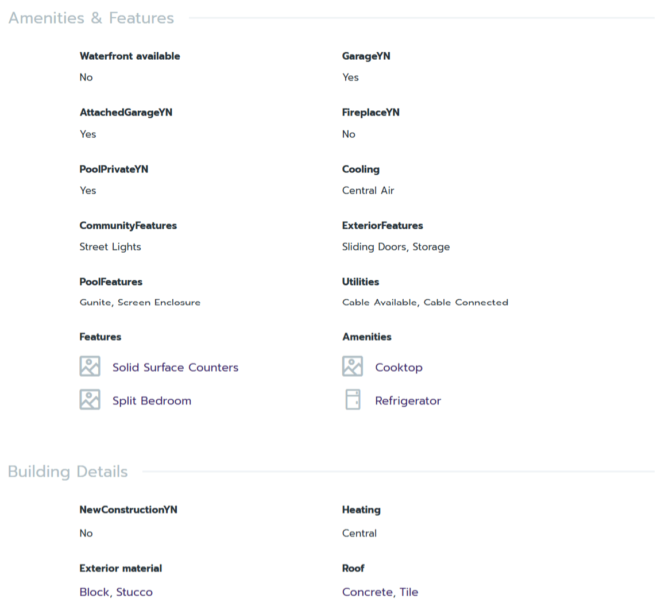Screen dimensions: 661x606
Task: Click the Waterfront available label
Action: 130,56
